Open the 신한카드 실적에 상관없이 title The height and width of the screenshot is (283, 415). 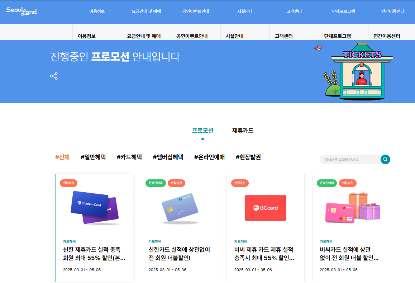tap(179, 254)
